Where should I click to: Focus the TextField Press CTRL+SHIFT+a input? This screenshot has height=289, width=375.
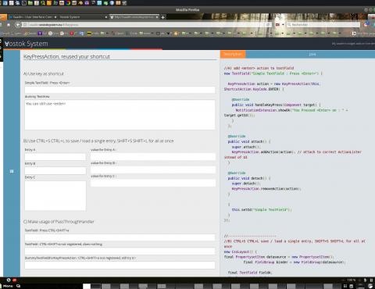[x=120, y=237]
